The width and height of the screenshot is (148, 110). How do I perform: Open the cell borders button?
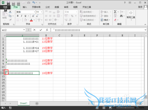(x=18, y=20)
